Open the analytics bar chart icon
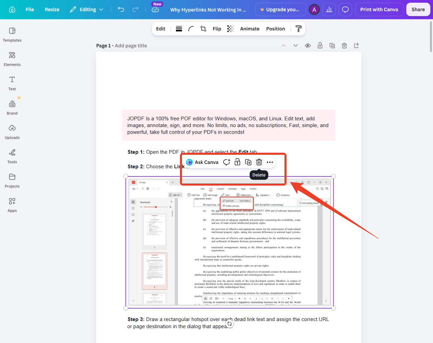This screenshot has width=433, height=343. click(x=329, y=9)
